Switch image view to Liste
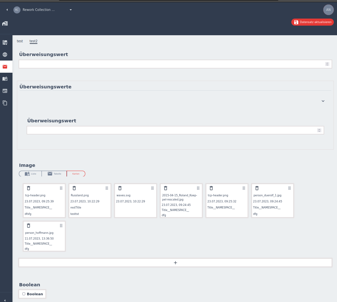337x302 pixels. tap(30, 174)
